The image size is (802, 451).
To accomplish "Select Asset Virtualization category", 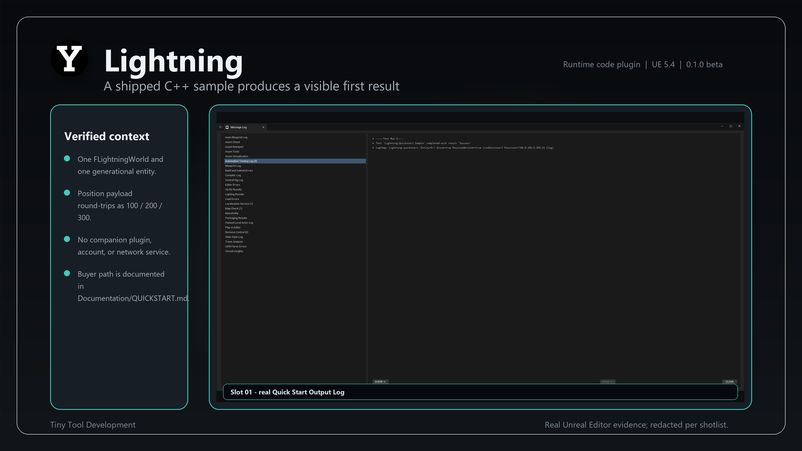I will point(295,156).
